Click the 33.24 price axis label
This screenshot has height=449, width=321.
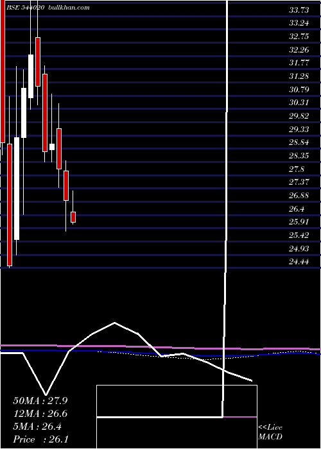point(299,24)
